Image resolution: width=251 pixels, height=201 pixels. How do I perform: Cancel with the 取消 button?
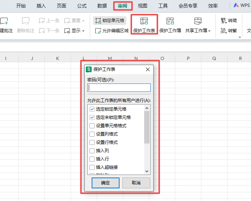[136, 183]
